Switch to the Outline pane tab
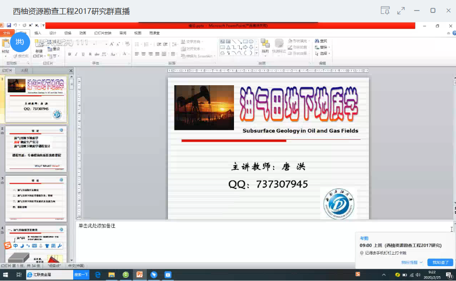The width and height of the screenshot is (456, 281). click(x=24, y=70)
